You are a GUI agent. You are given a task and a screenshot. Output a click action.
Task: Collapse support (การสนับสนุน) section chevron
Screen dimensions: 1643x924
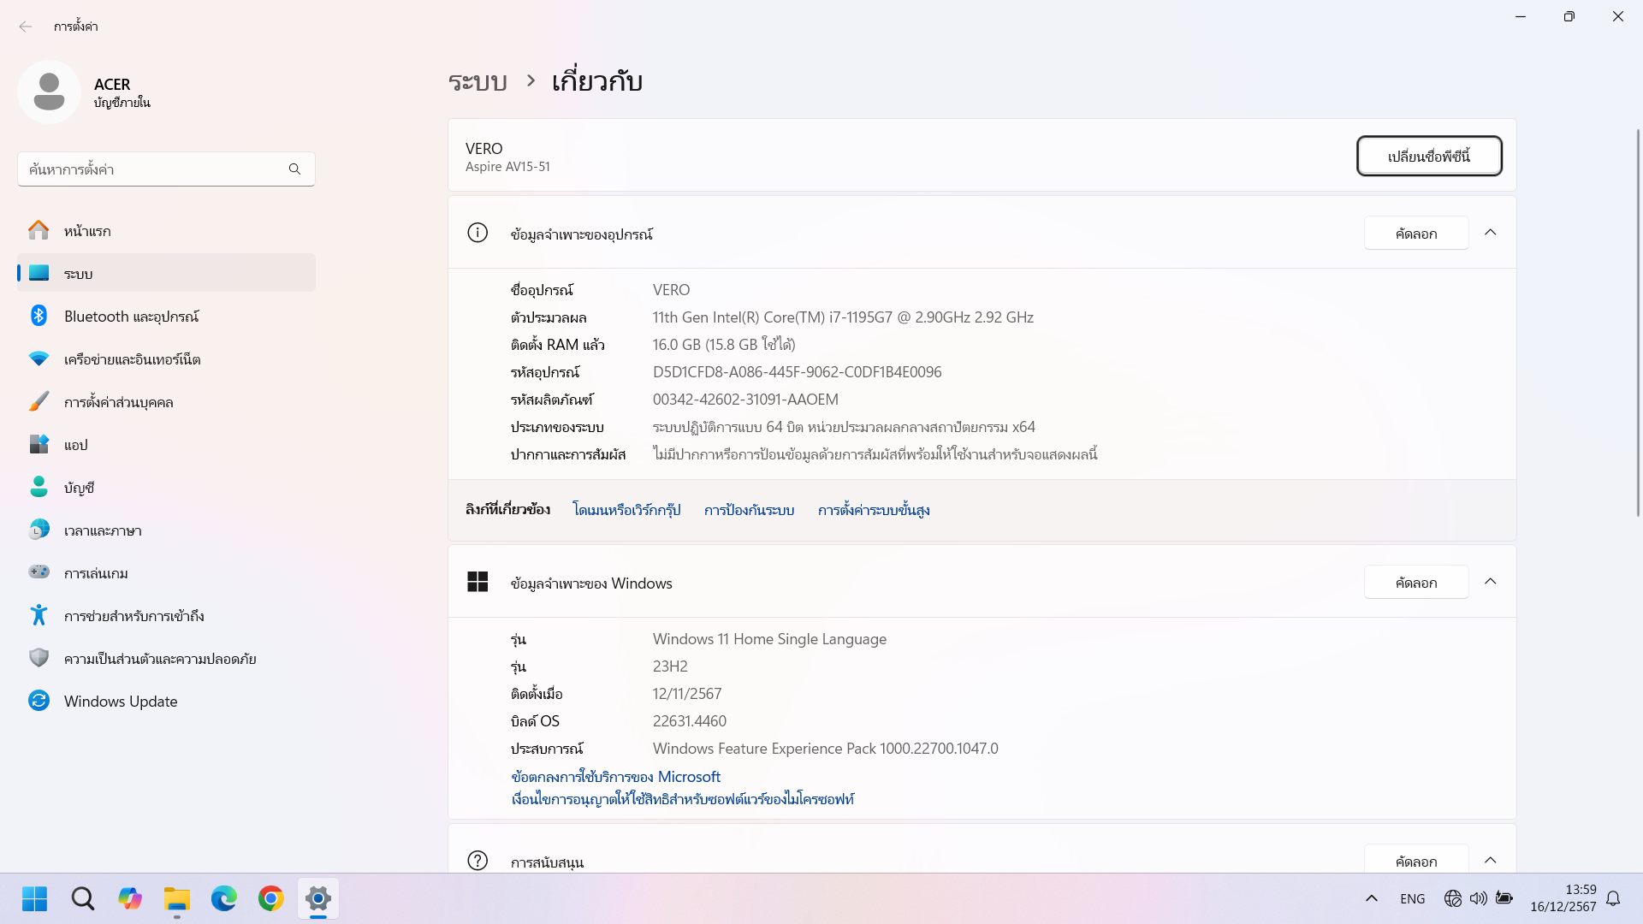click(1490, 861)
